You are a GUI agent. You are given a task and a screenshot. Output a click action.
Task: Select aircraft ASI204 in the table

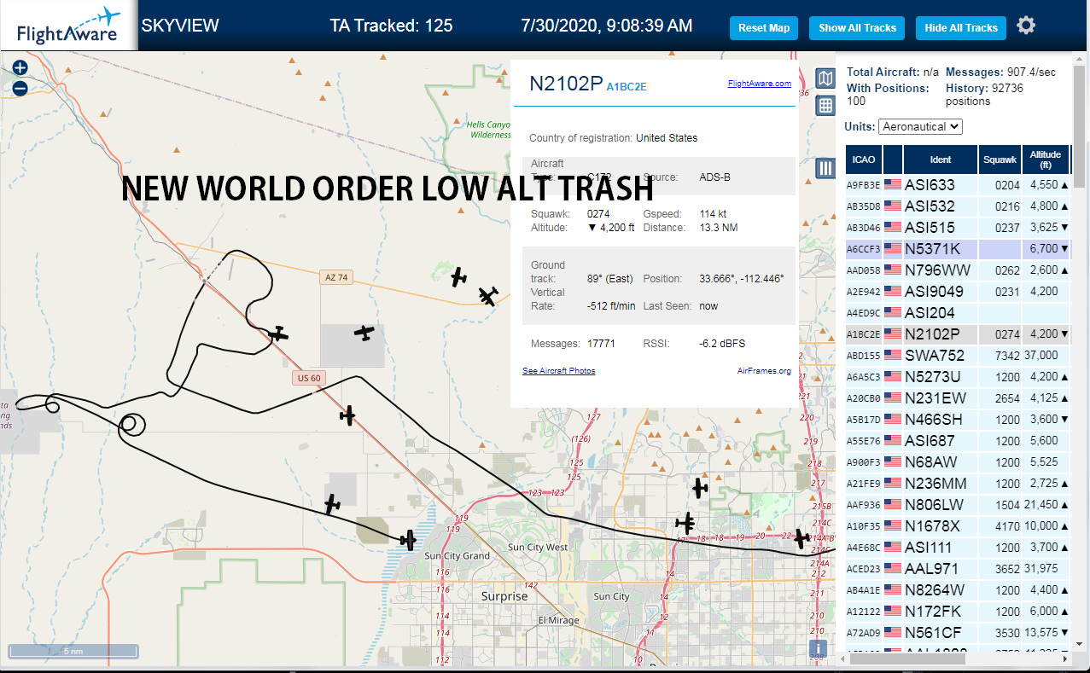click(x=959, y=312)
